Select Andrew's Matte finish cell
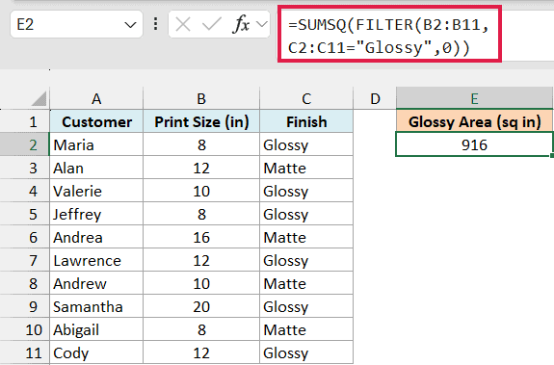Viewport: 554px width, 365px height. 306,283
